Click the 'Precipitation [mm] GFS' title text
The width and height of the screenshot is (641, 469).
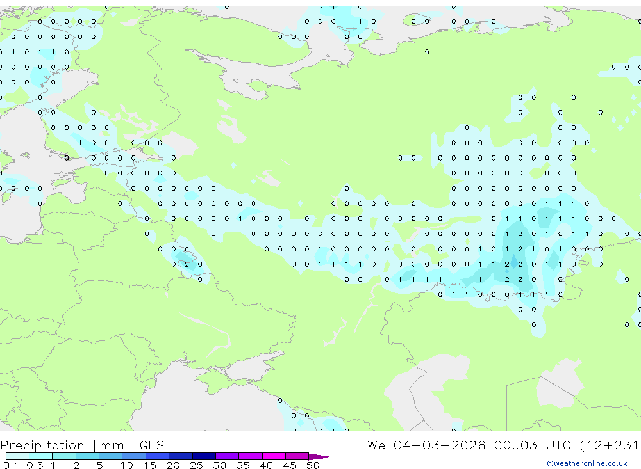click(x=82, y=445)
